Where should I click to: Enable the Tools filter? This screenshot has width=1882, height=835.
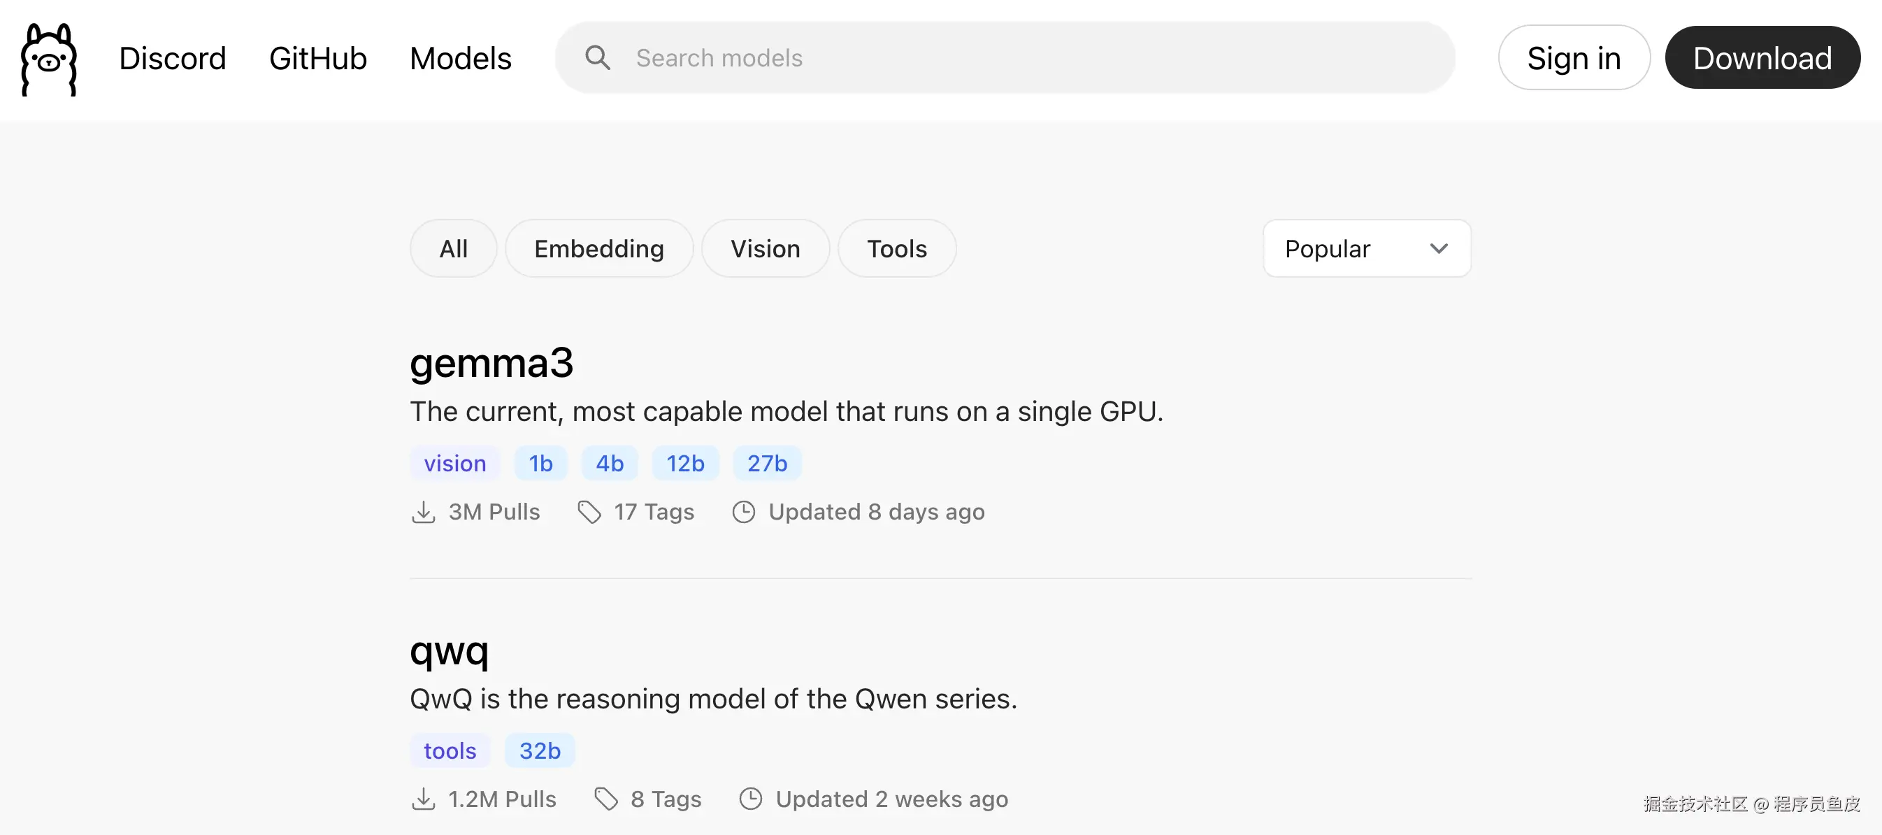point(896,248)
